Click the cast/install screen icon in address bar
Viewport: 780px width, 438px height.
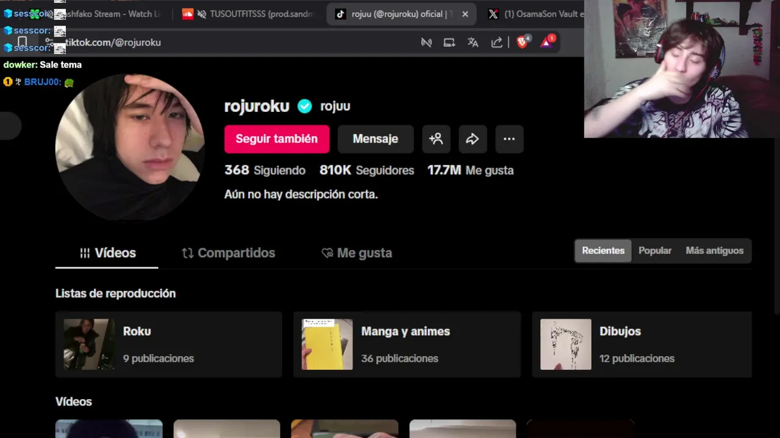point(449,43)
